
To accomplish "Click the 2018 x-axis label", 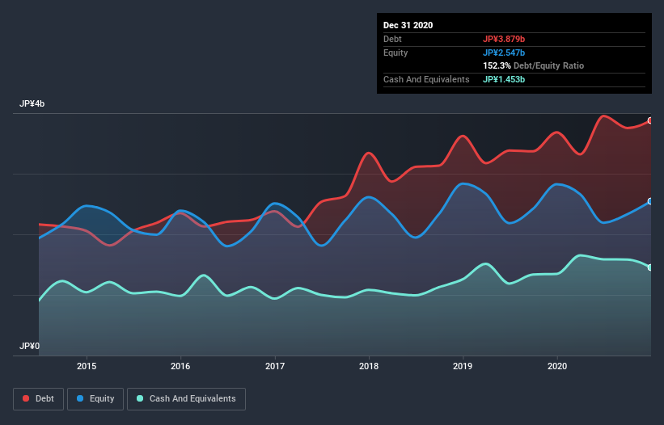I will 369,366.
